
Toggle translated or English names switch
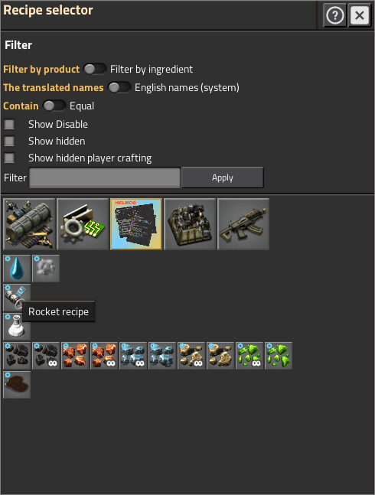[119, 87]
